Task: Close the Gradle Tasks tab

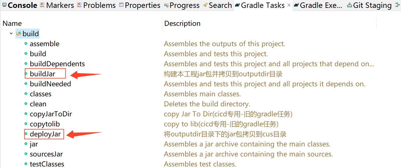Action: [289, 5]
